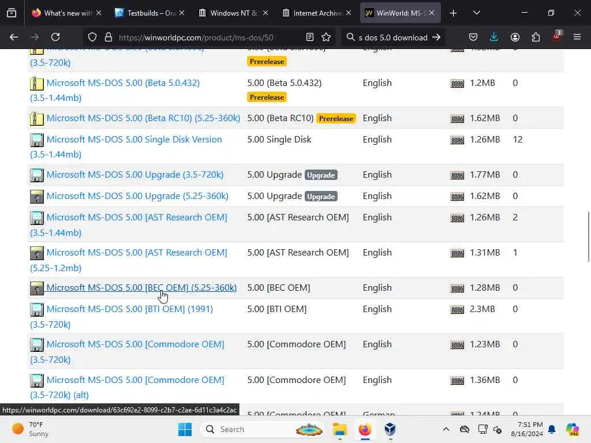591x443 pixels.
Task: Open the Windows Start menu
Action: click(185, 429)
